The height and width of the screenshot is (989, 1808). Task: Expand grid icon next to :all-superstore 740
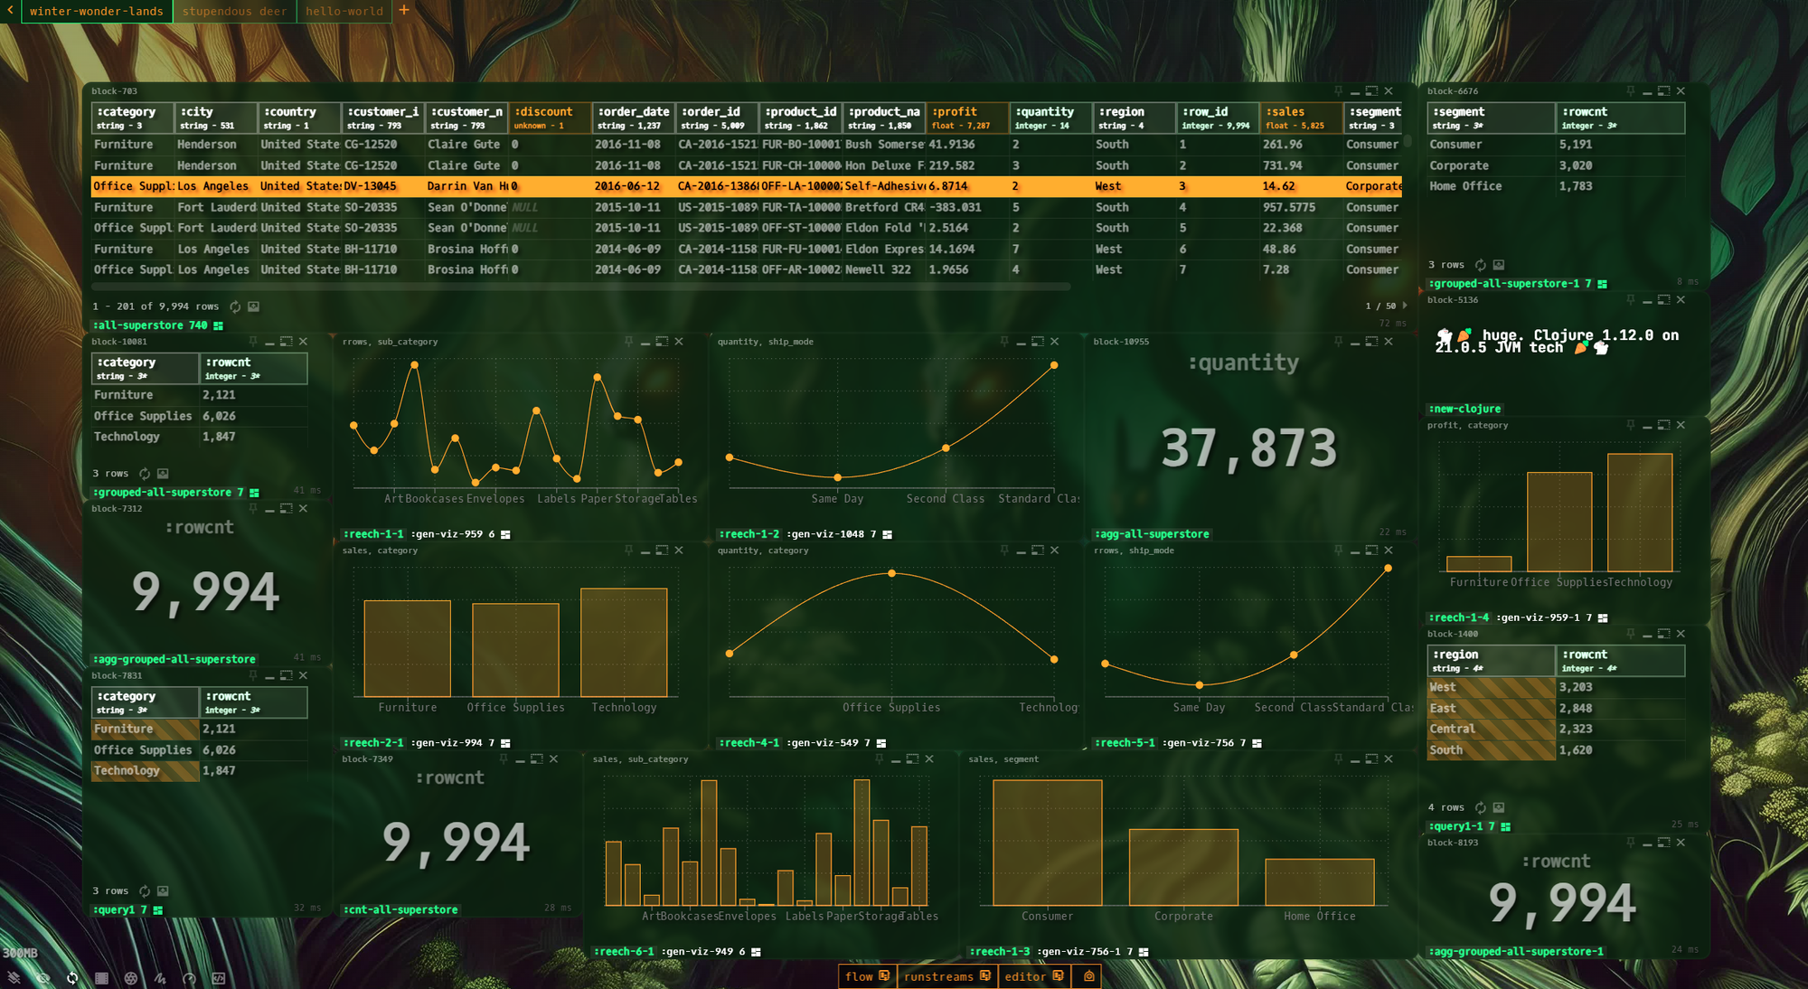tap(218, 325)
